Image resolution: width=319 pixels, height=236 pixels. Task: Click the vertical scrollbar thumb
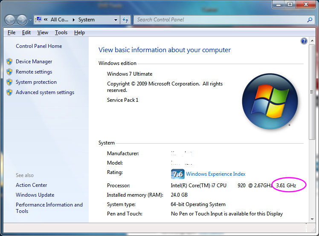[312, 92]
